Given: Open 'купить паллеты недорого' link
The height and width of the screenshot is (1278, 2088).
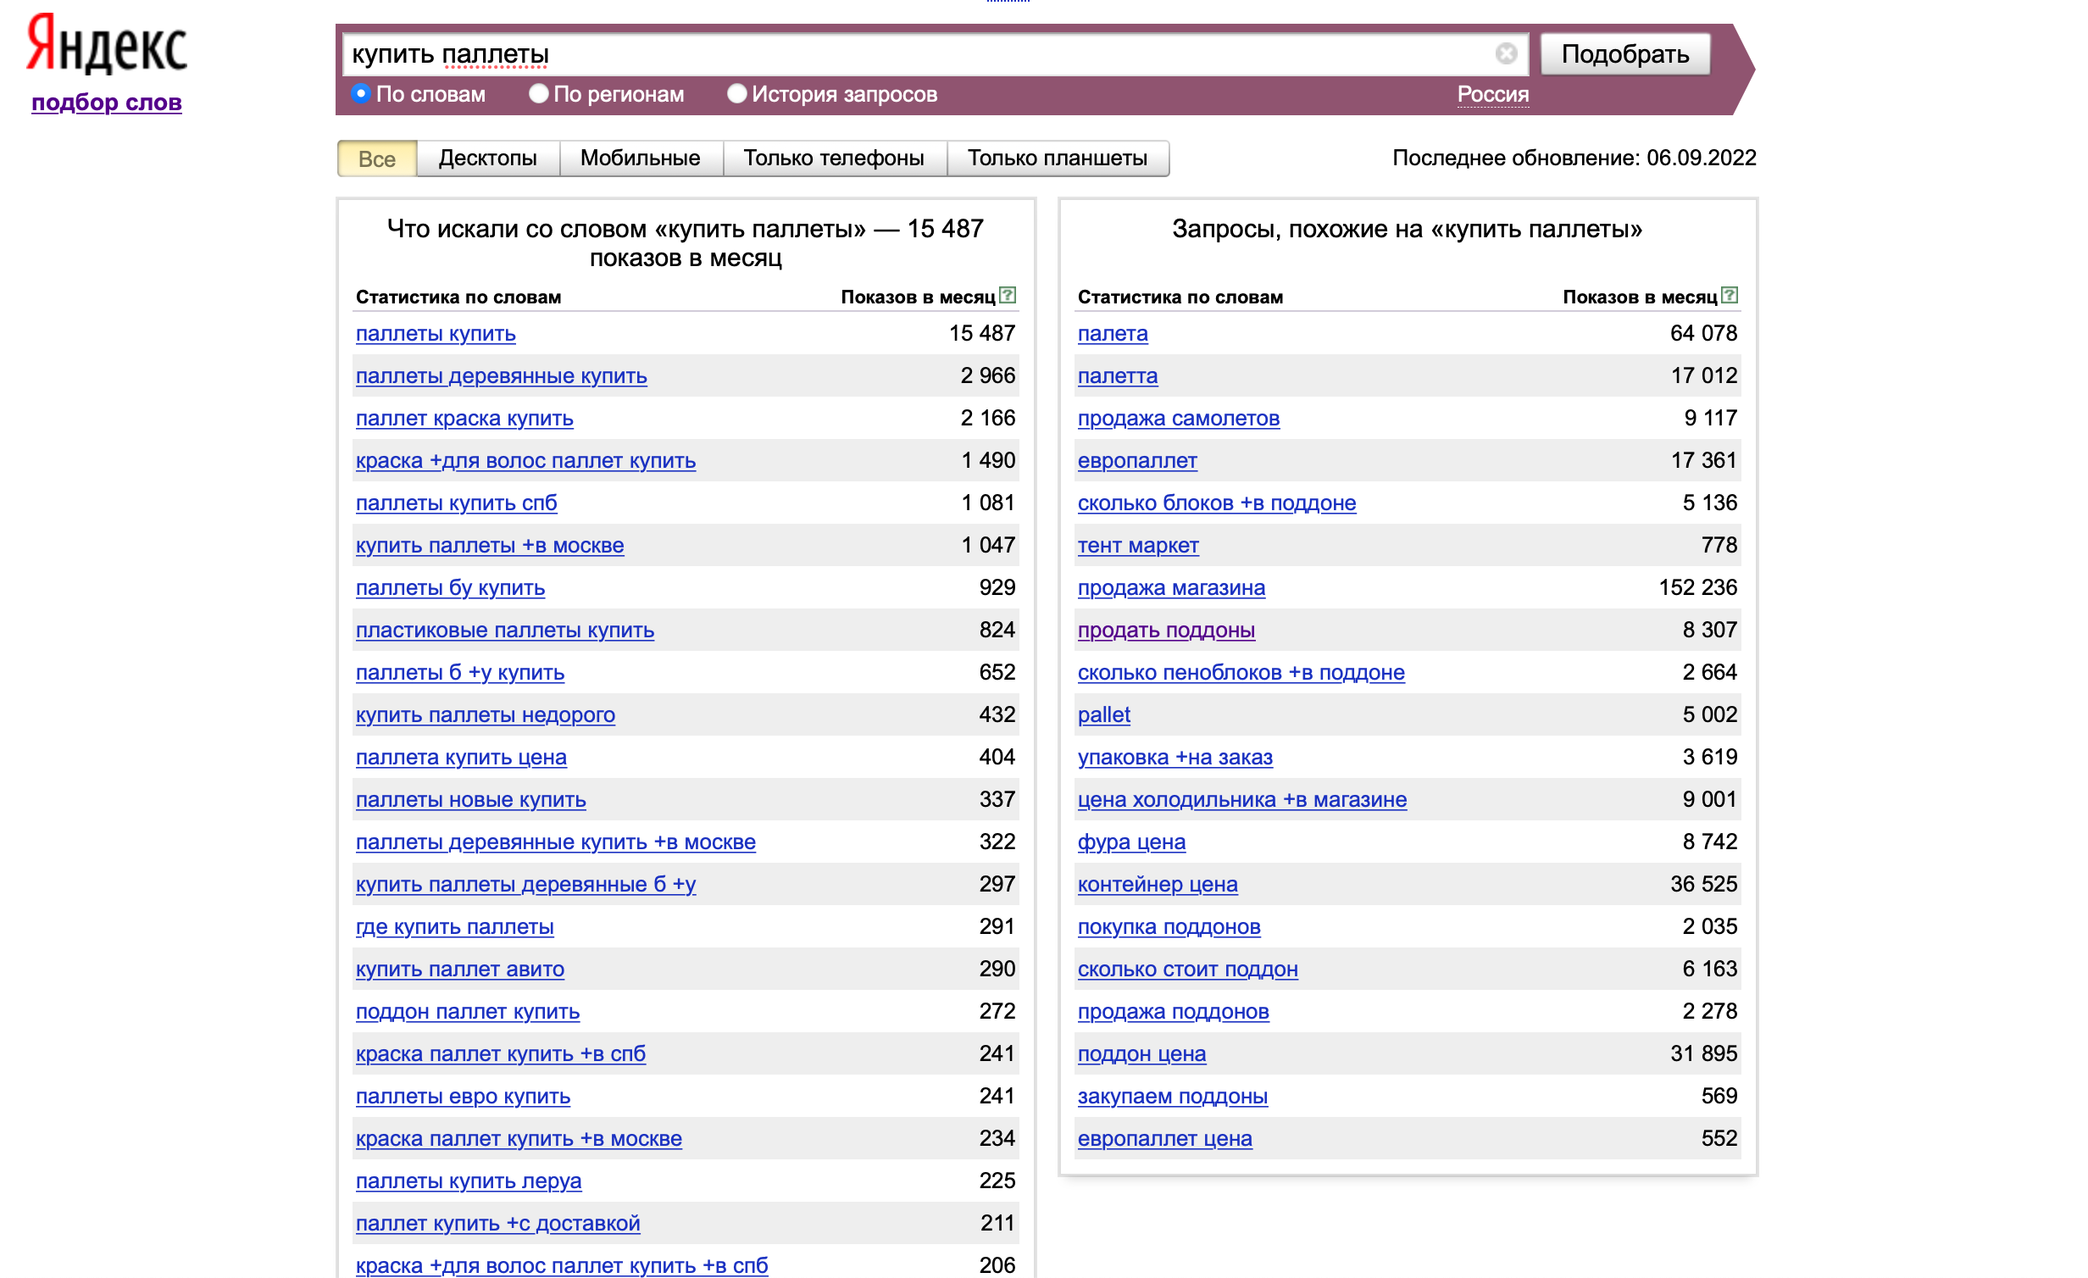Looking at the screenshot, I should [486, 715].
